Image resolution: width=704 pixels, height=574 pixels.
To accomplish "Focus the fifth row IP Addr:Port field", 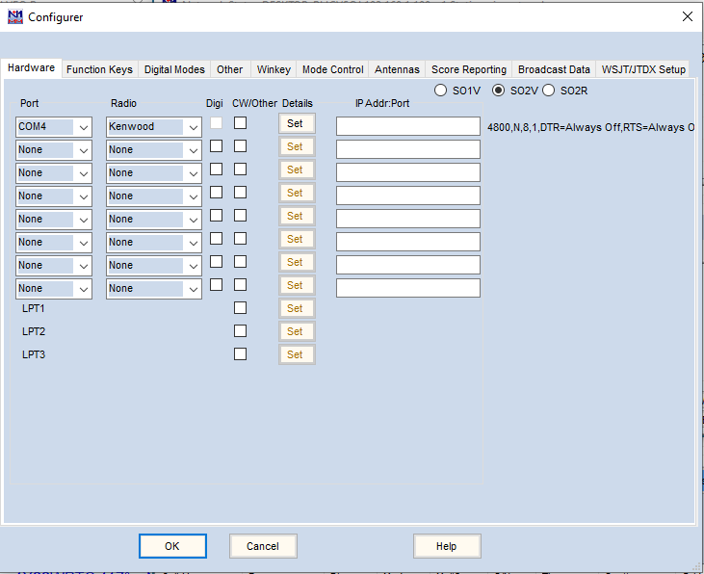I will coord(408,219).
